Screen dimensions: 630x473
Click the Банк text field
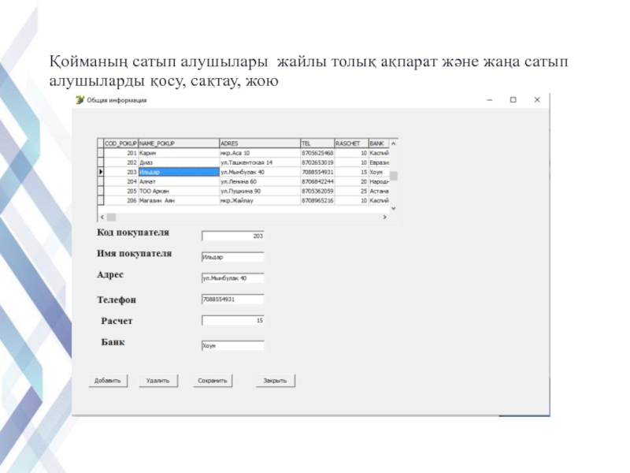(x=233, y=346)
